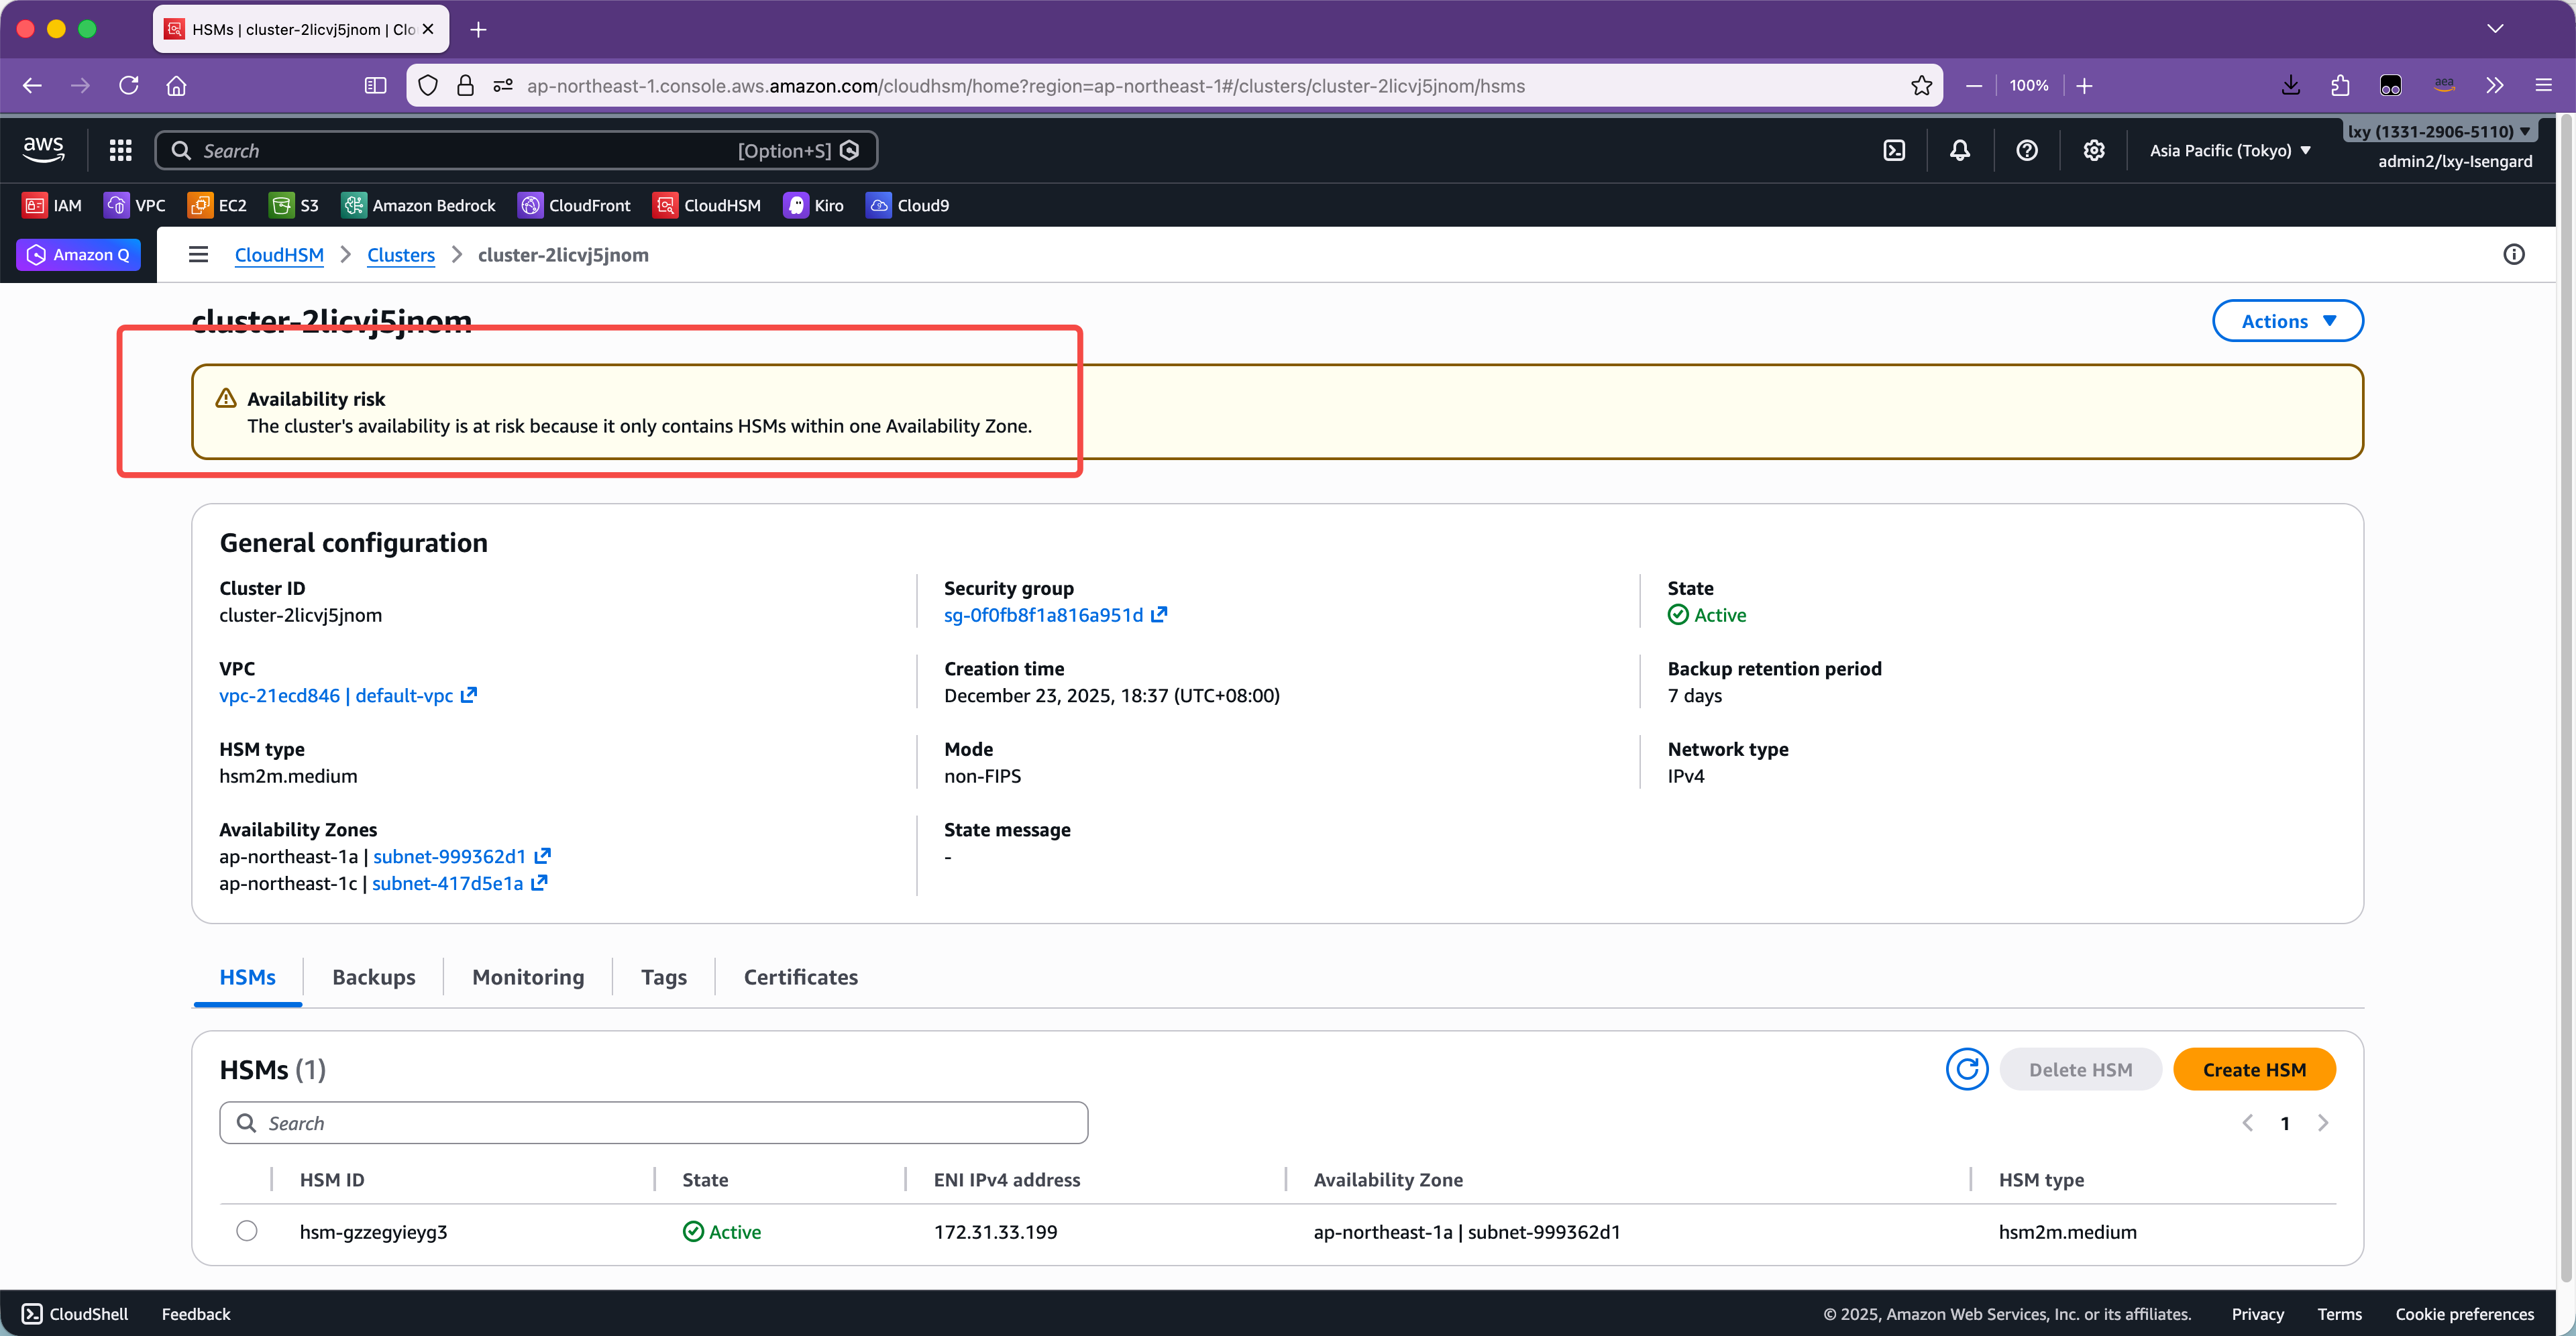Image resolution: width=2576 pixels, height=1336 pixels.
Task: Refresh the HSMs list
Action: [1966, 1069]
